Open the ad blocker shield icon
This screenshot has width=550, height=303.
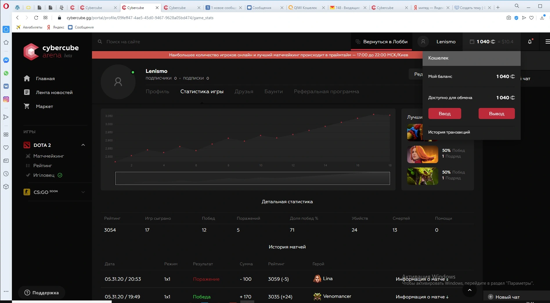click(516, 18)
